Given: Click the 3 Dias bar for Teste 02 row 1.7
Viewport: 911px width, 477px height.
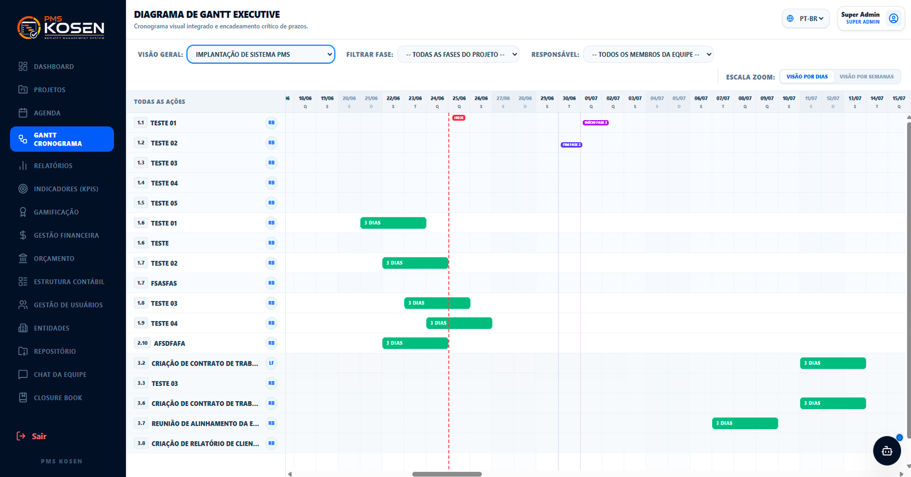Looking at the screenshot, I should coord(415,263).
